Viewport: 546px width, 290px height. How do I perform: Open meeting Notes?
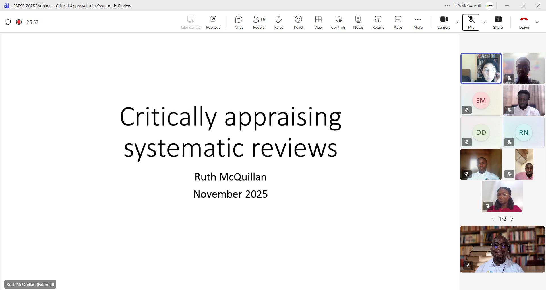[358, 22]
